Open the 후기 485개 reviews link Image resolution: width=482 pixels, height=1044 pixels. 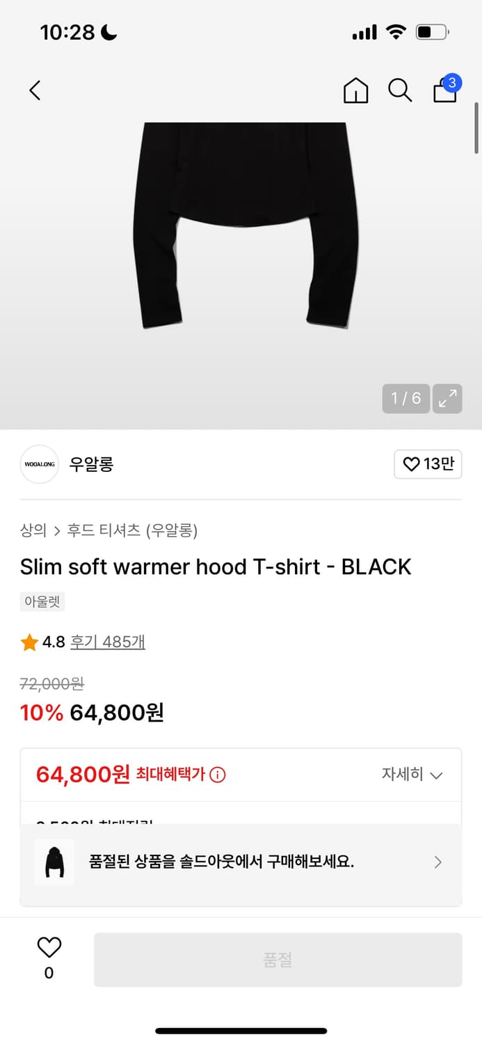107,642
